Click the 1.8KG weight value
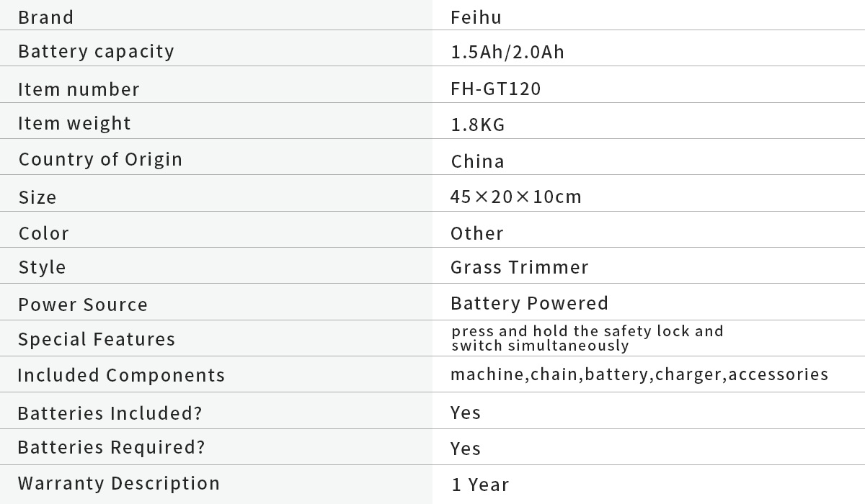 (478, 125)
